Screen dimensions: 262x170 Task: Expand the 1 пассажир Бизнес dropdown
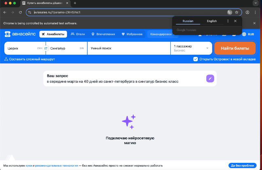[x=191, y=48]
